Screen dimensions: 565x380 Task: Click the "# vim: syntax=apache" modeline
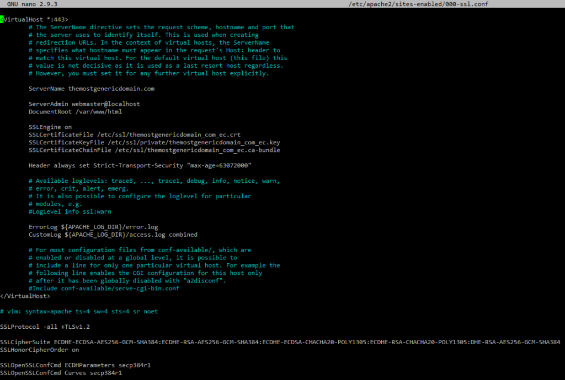(x=79, y=312)
